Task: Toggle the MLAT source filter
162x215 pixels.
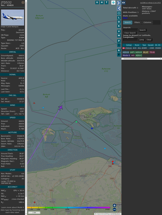Action: tap(146, 52)
